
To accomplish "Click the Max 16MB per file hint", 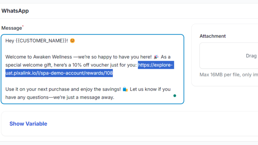I will point(229,74).
